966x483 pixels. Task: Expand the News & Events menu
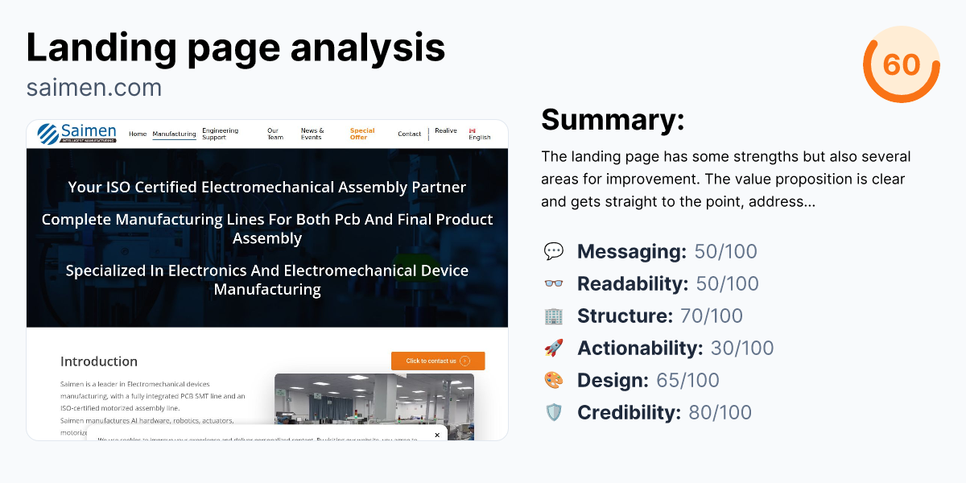pyautogui.click(x=312, y=134)
